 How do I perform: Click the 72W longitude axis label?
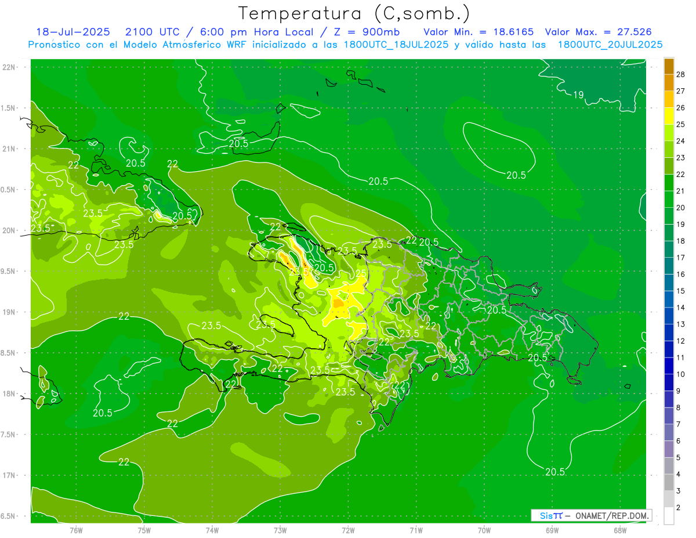348,529
